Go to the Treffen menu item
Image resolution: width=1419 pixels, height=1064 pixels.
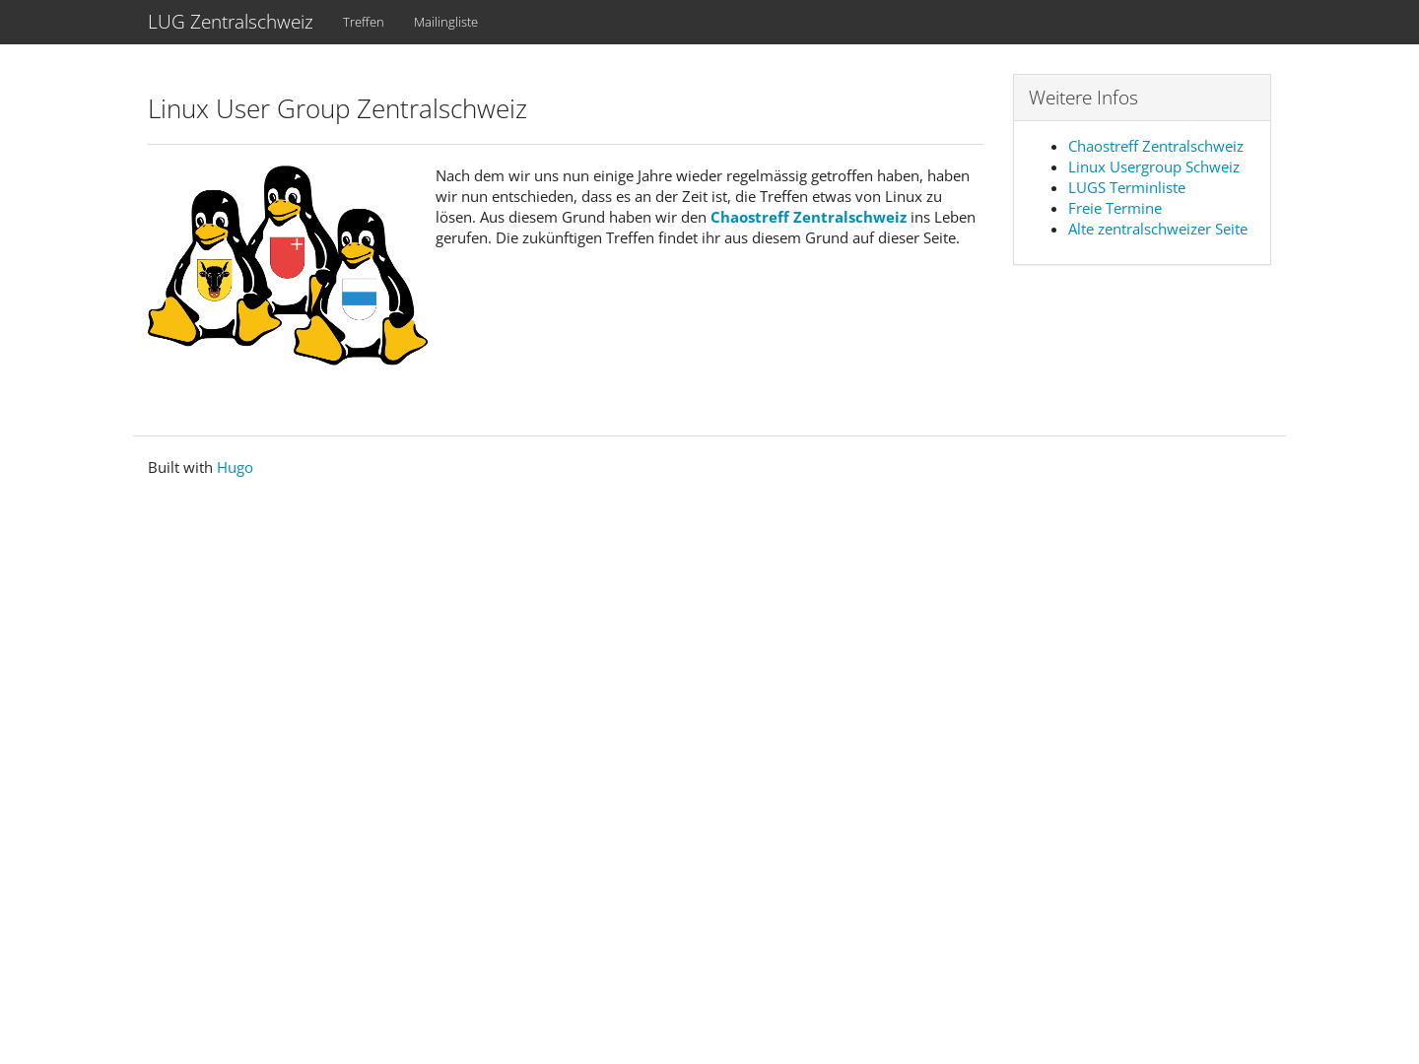pyautogui.click(x=364, y=22)
